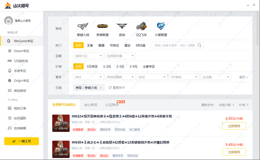Rent the 3.32元/小时 account with 立即租号
Viewport: 260px width, 160px height.
(x=234, y=126)
